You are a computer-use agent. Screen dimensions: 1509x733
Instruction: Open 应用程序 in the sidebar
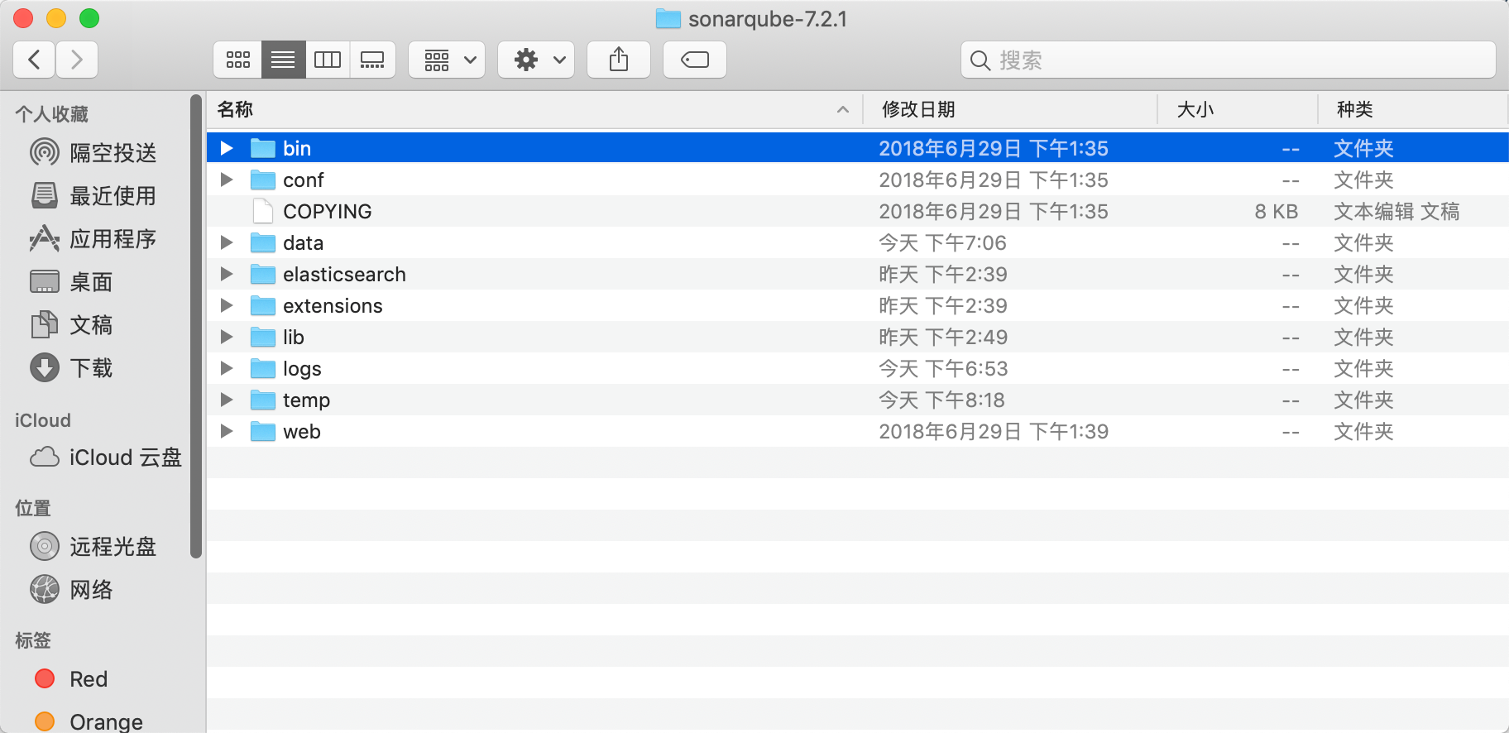pyautogui.click(x=93, y=239)
